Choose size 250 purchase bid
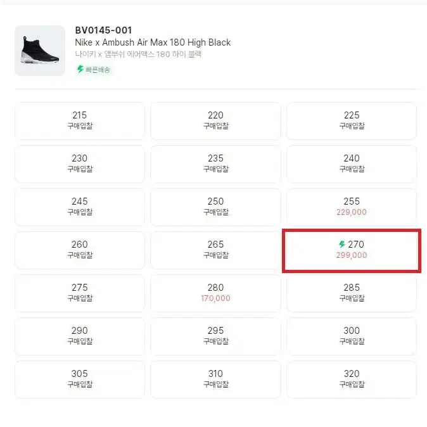 click(x=215, y=207)
